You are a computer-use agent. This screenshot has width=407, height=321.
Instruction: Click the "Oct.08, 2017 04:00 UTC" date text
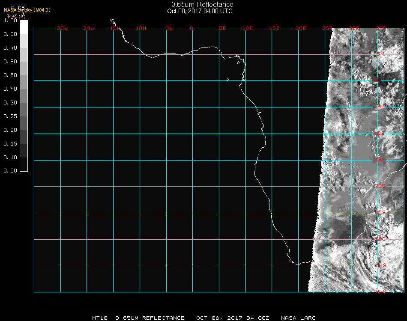(200, 11)
